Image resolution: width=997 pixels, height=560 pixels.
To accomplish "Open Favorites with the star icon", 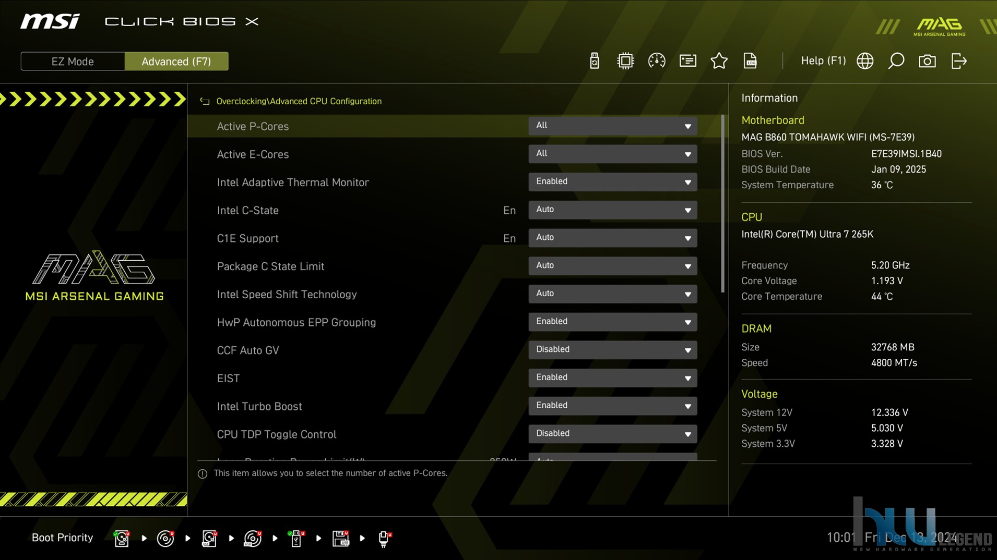I will coord(719,61).
